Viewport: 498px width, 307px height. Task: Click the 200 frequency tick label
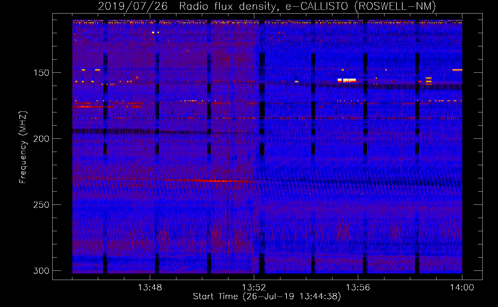click(41, 139)
